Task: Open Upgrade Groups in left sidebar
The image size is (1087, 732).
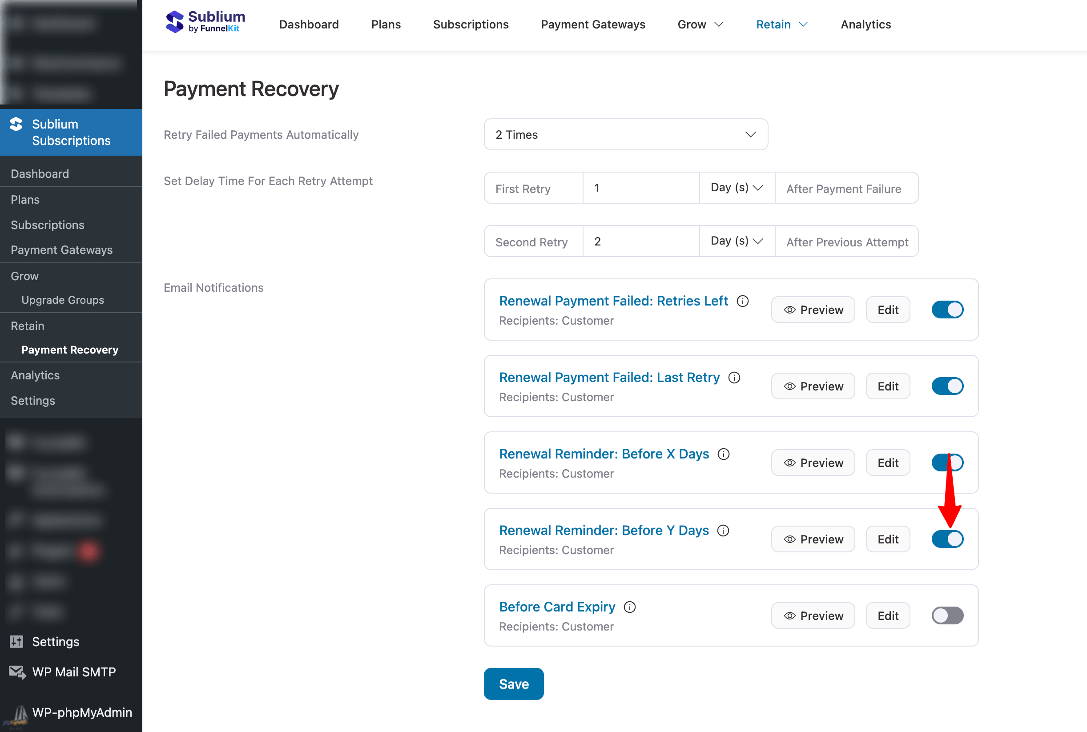Action: [x=63, y=300]
